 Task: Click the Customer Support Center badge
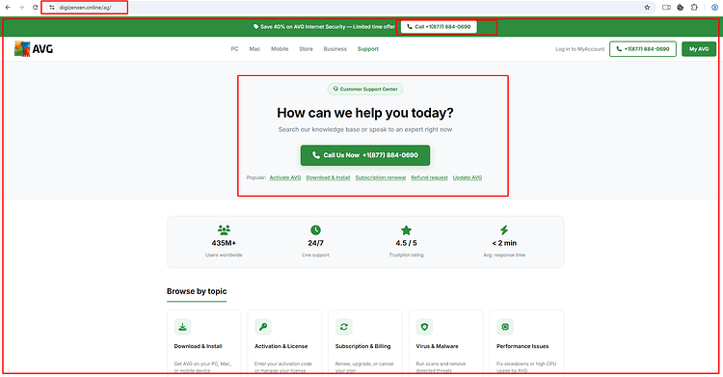tap(365, 89)
